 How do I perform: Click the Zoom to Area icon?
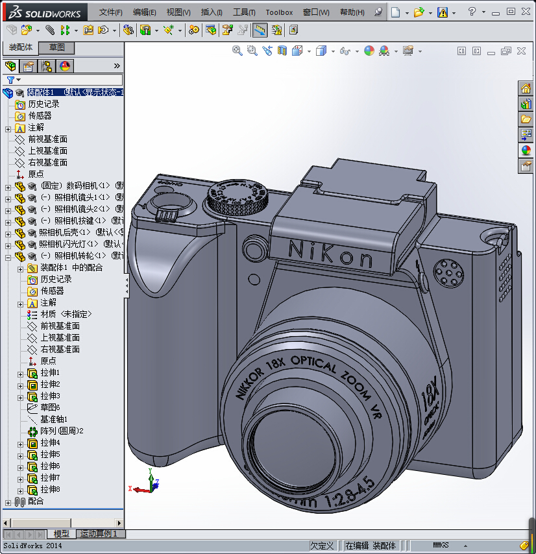[x=252, y=51]
